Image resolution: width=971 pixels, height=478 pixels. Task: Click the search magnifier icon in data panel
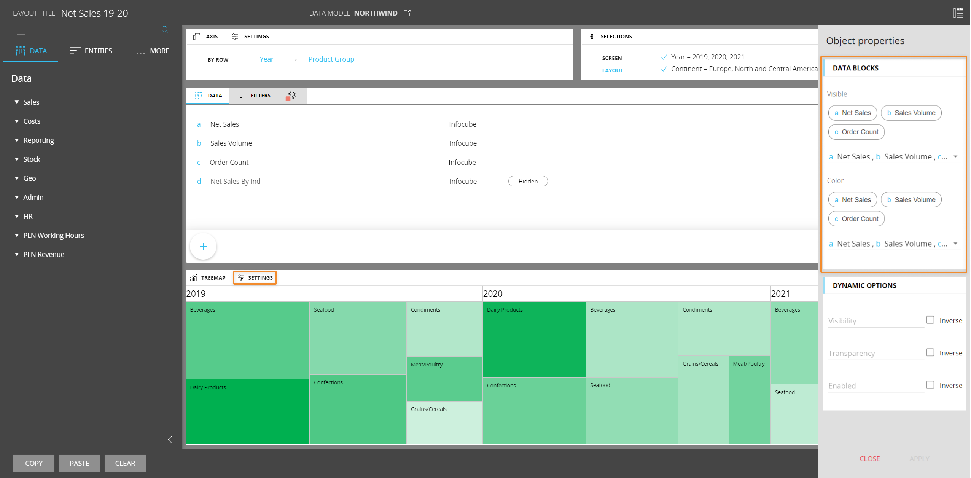(165, 30)
